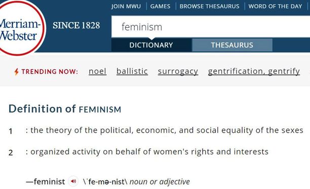Click the feminist derived word entry
The width and height of the screenshot is (310, 189).
coord(46,181)
